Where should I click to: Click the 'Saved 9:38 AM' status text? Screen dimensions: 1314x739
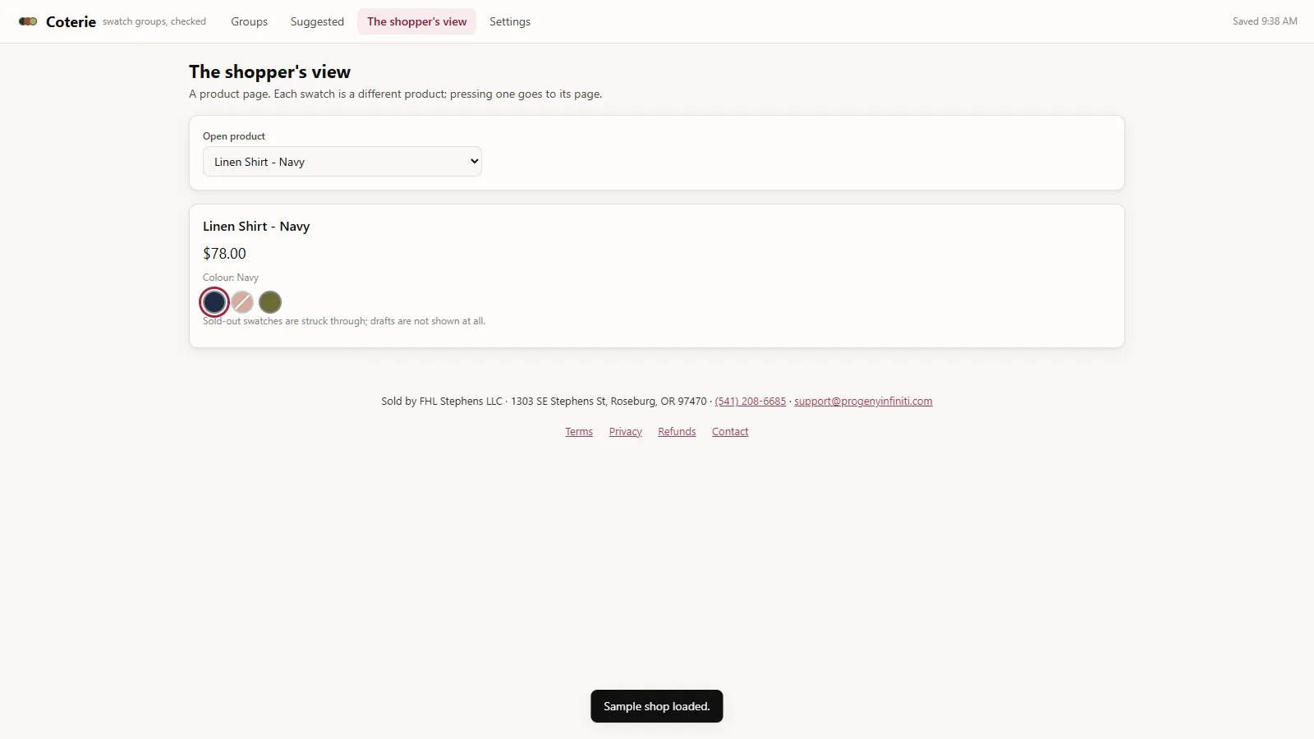click(x=1265, y=21)
